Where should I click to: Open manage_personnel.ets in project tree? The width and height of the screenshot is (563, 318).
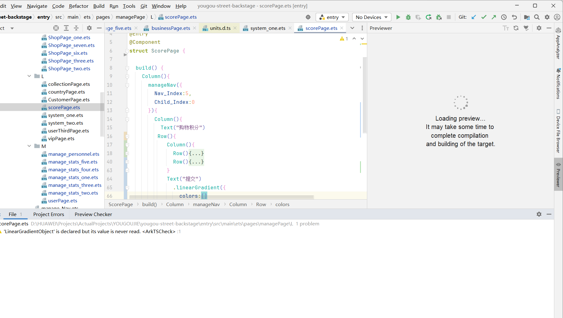(74, 154)
